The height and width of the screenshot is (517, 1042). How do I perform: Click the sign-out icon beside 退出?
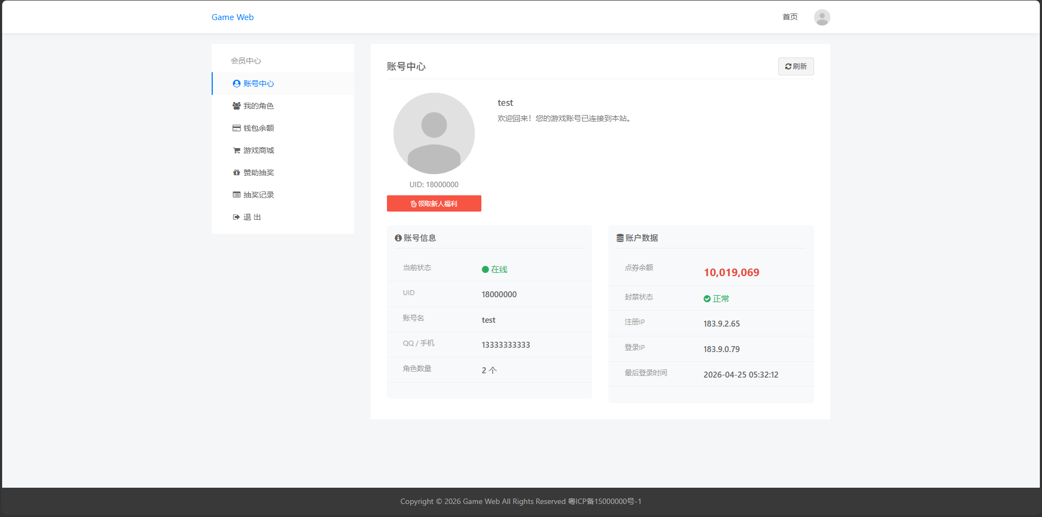(x=236, y=217)
